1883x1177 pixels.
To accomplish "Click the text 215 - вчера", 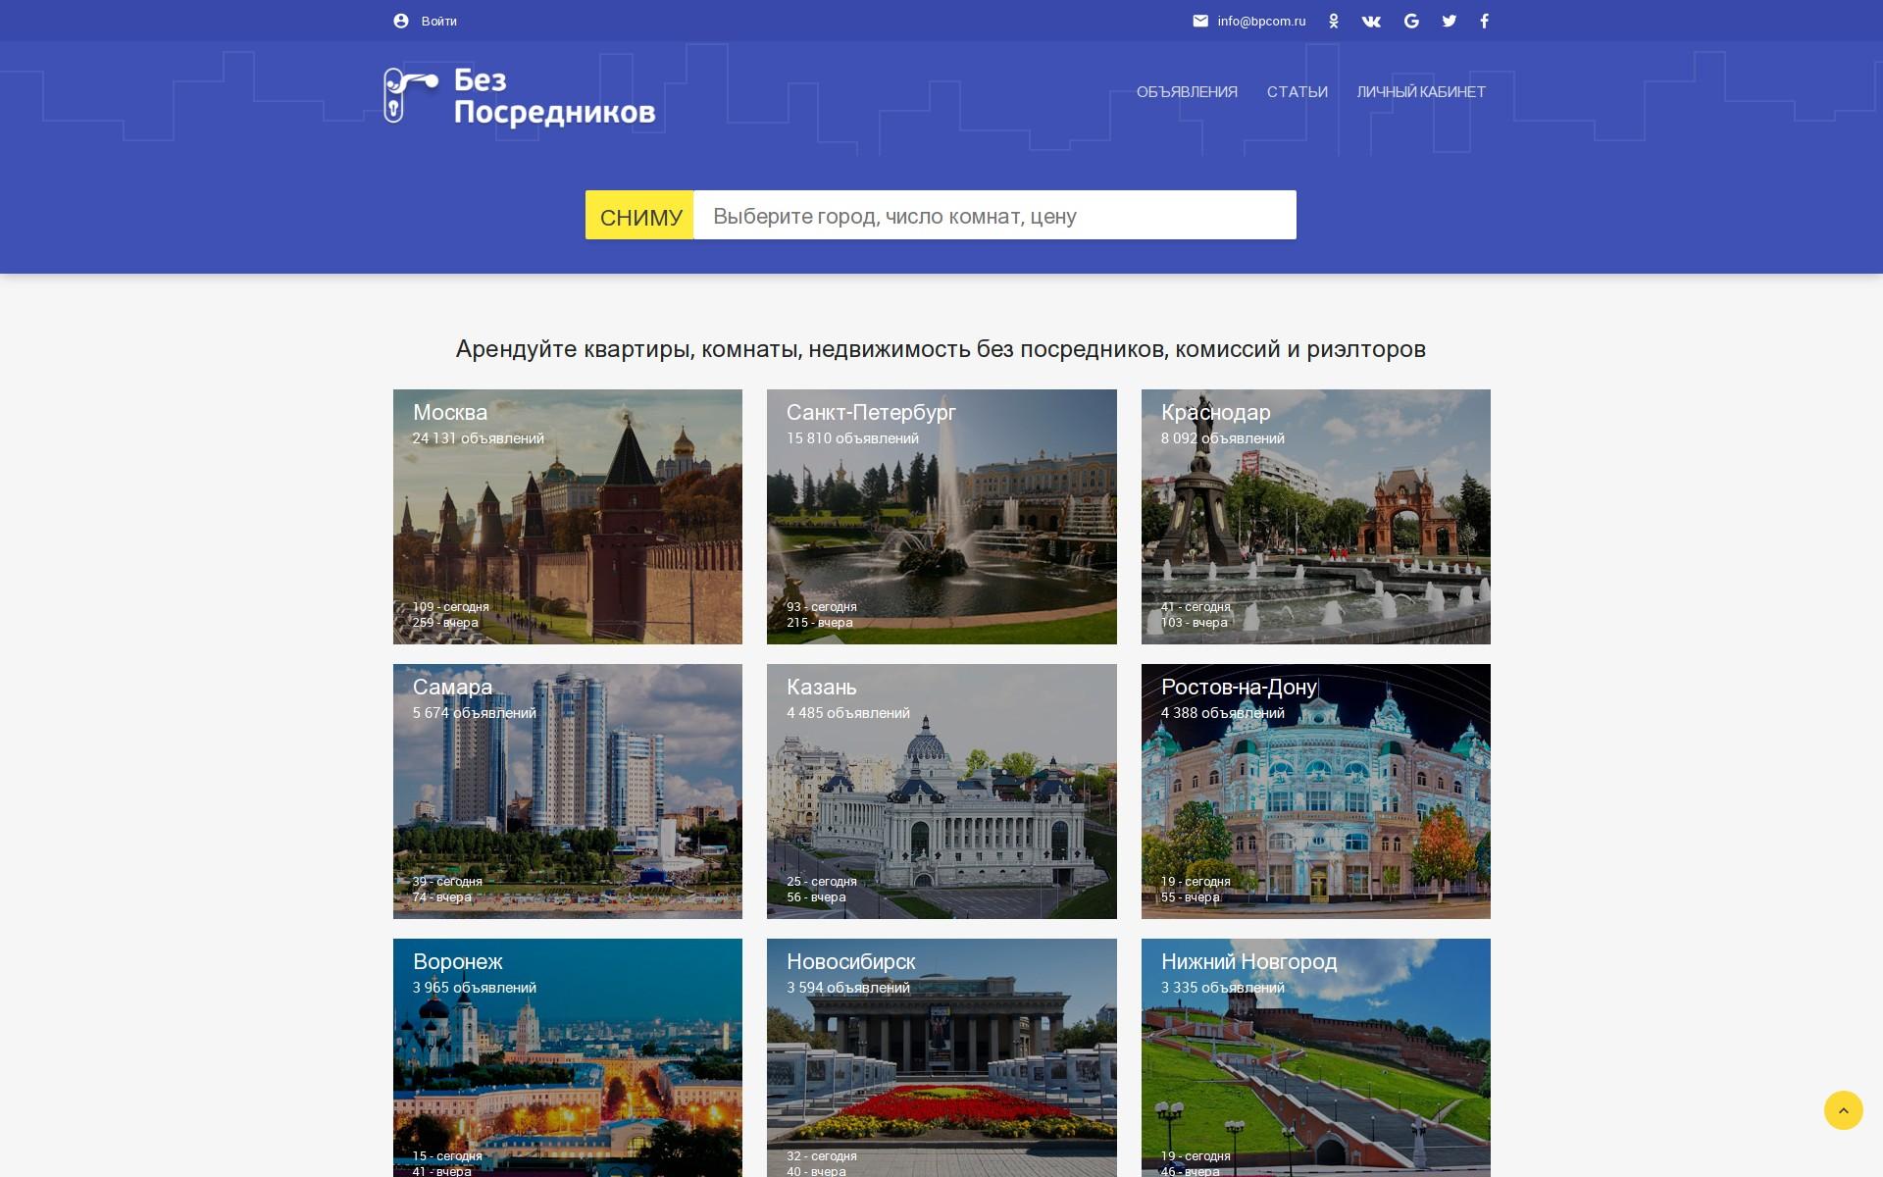I will pos(819,623).
